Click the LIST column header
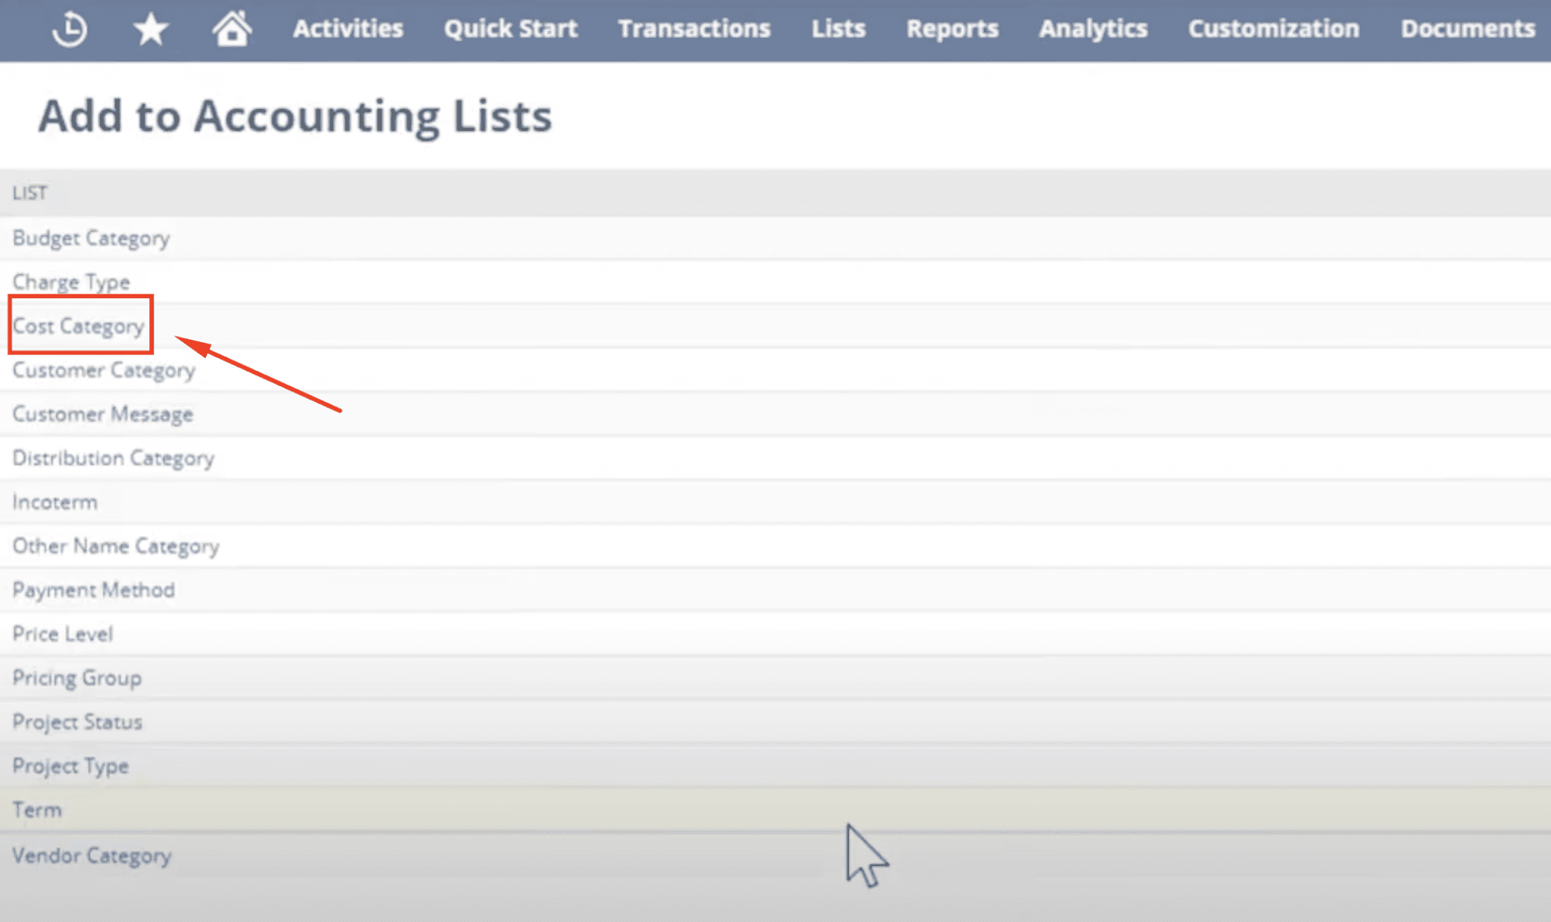The height and width of the screenshot is (922, 1551). pyautogui.click(x=30, y=193)
